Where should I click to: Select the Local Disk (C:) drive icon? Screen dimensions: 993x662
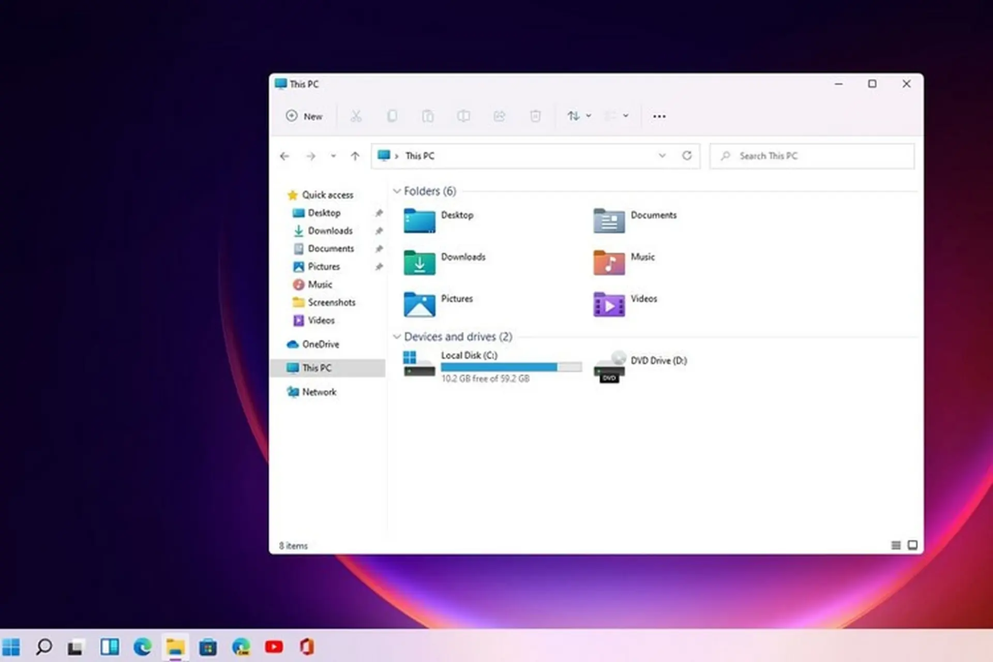(x=419, y=364)
